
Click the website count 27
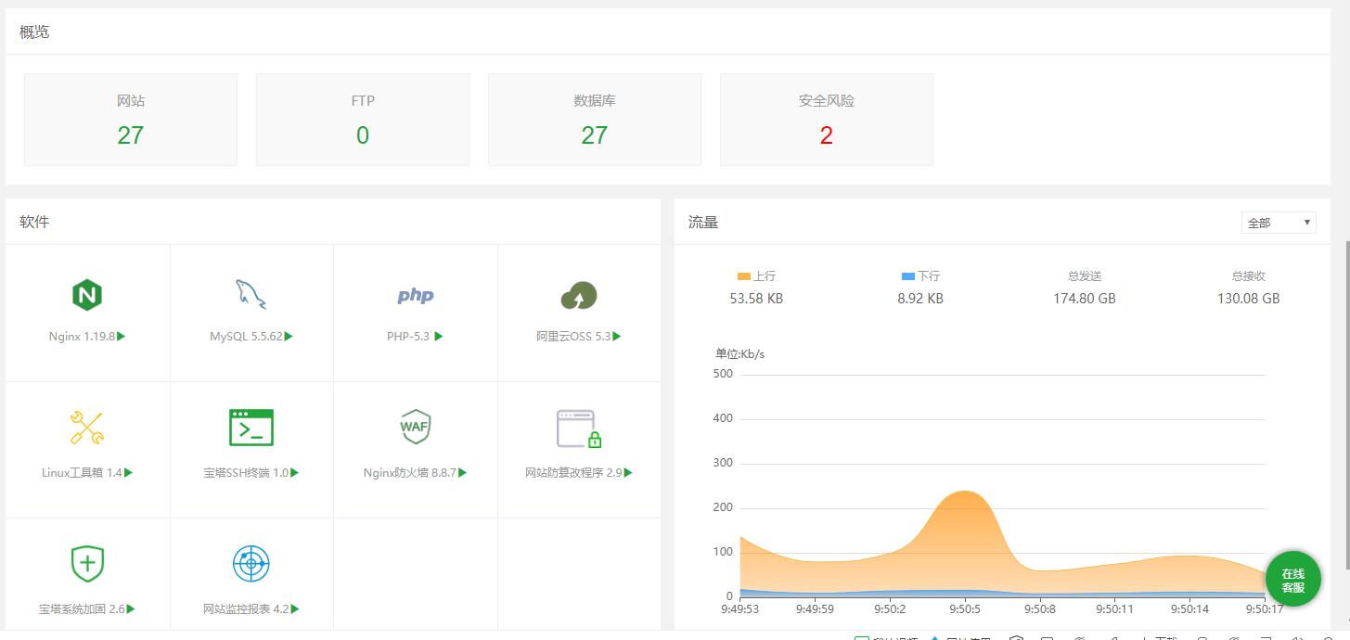coord(131,135)
